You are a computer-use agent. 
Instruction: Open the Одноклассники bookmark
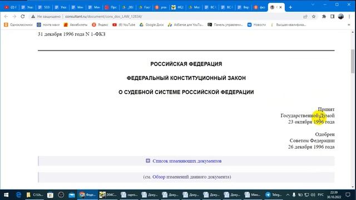tap(18, 24)
